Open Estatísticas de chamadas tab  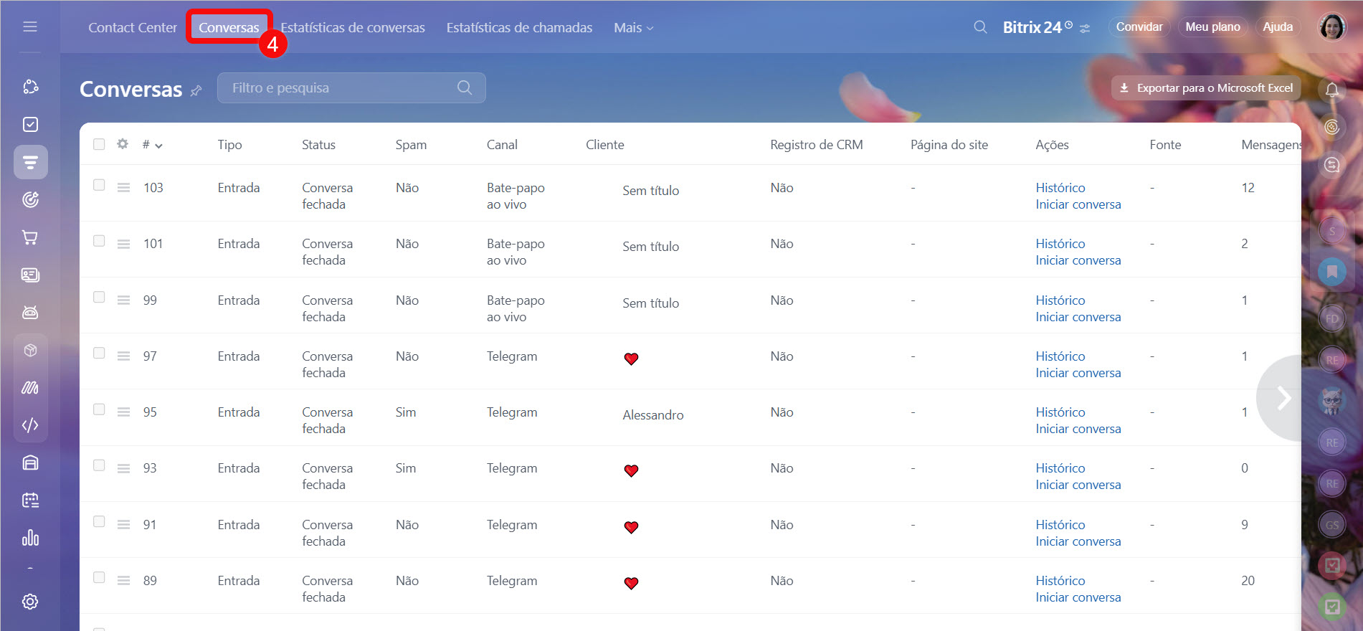pos(519,27)
